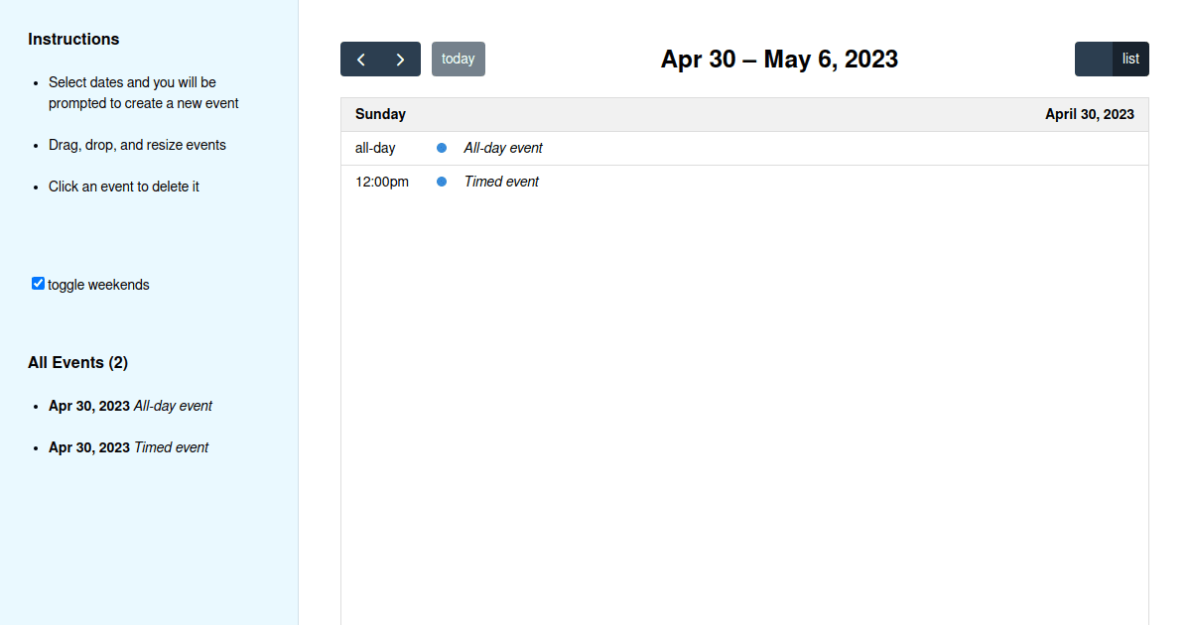
Task: Go to the previous week with left chevron
Action: [x=361, y=60]
